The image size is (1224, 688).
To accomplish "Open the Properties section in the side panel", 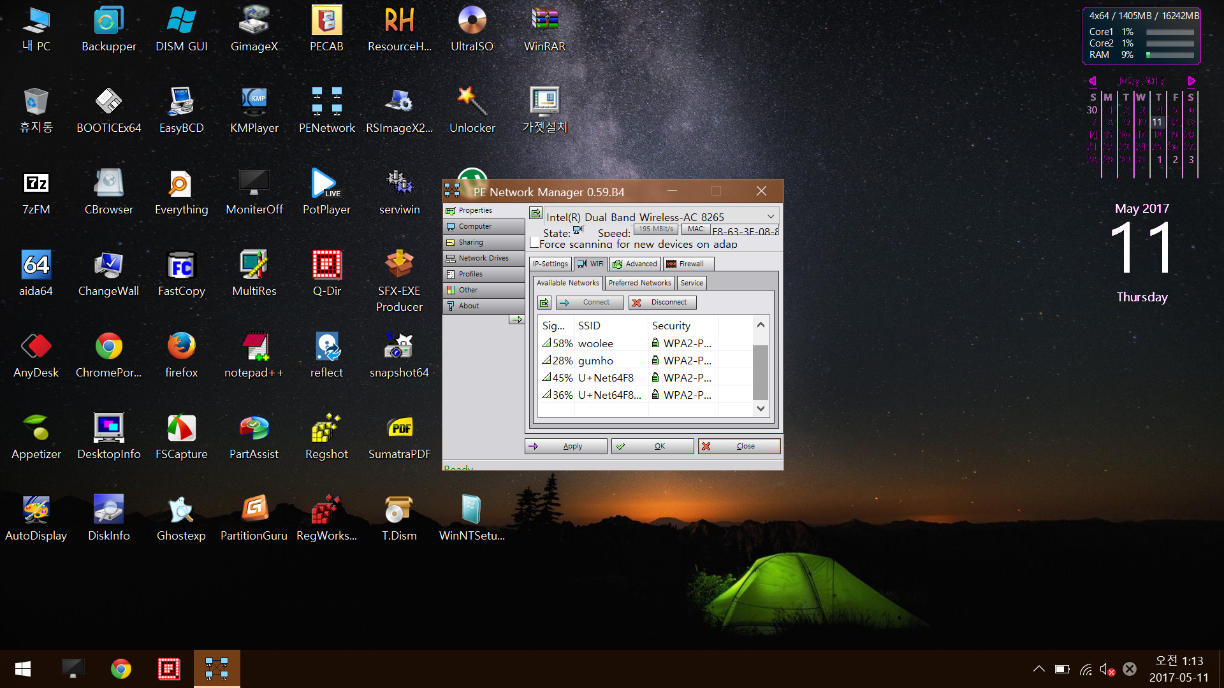I will tap(484, 210).
